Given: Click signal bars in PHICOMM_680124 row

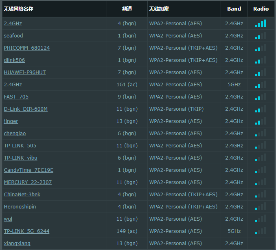Looking at the screenshot, I should pyautogui.click(x=261, y=48).
